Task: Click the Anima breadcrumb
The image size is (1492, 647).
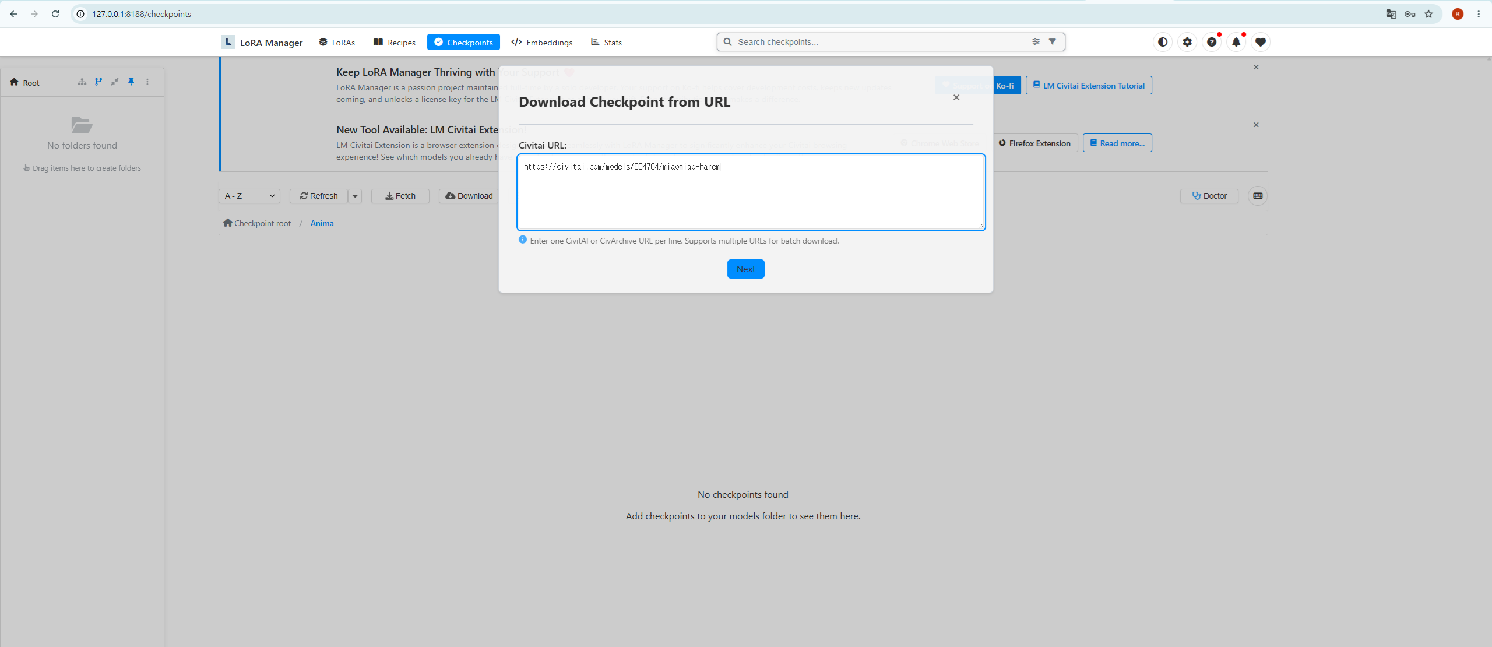Action: [322, 223]
